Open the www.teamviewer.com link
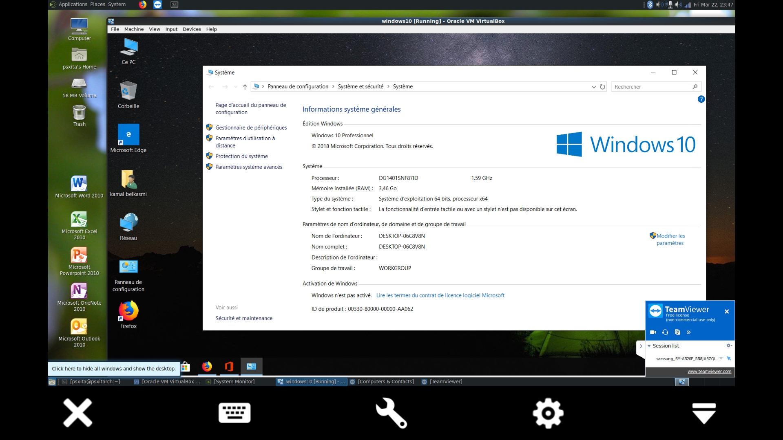This screenshot has height=440, width=783. coord(709,372)
